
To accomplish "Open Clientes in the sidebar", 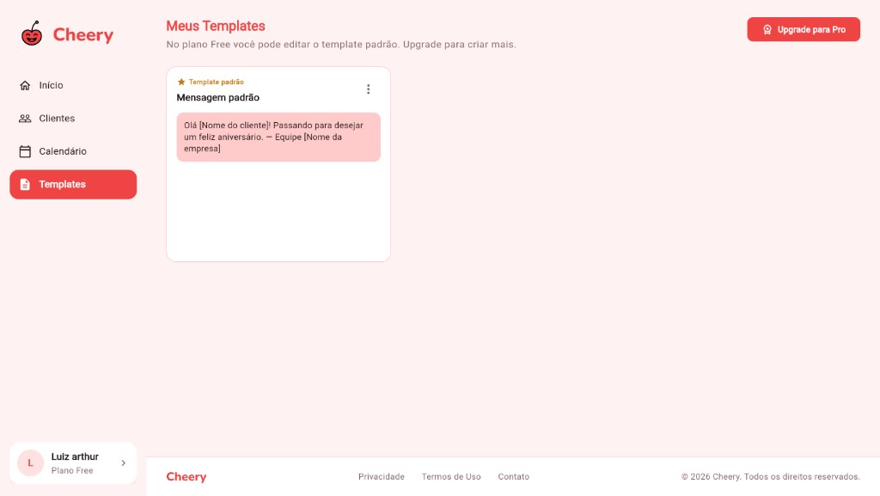I will click(73, 119).
